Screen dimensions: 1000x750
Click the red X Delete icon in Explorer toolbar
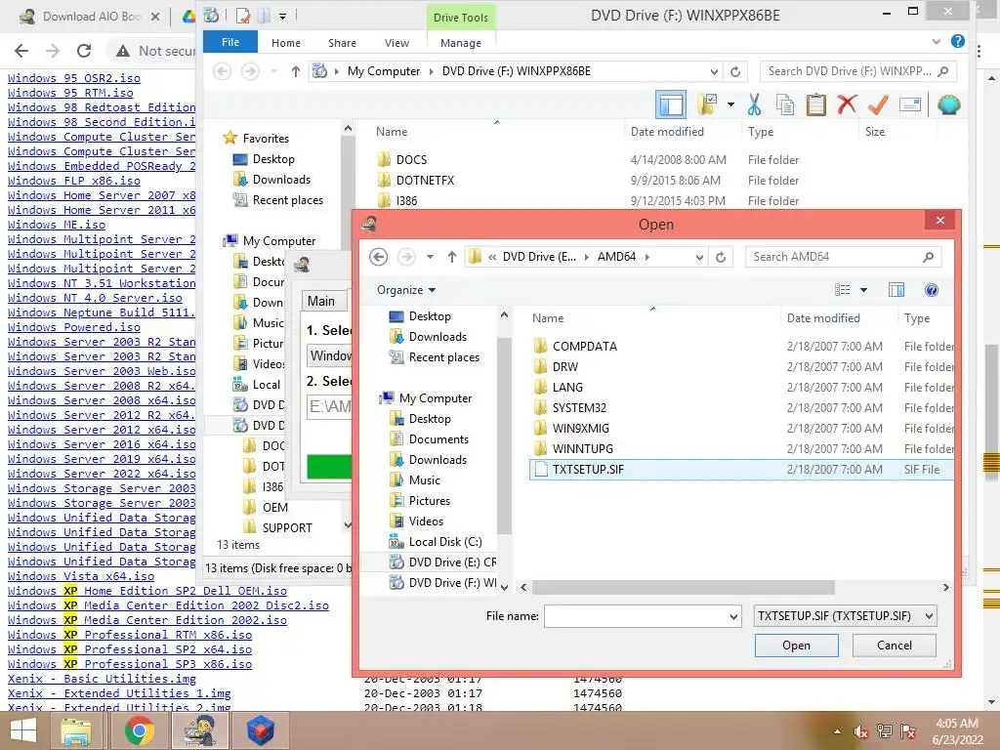tap(847, 104)
